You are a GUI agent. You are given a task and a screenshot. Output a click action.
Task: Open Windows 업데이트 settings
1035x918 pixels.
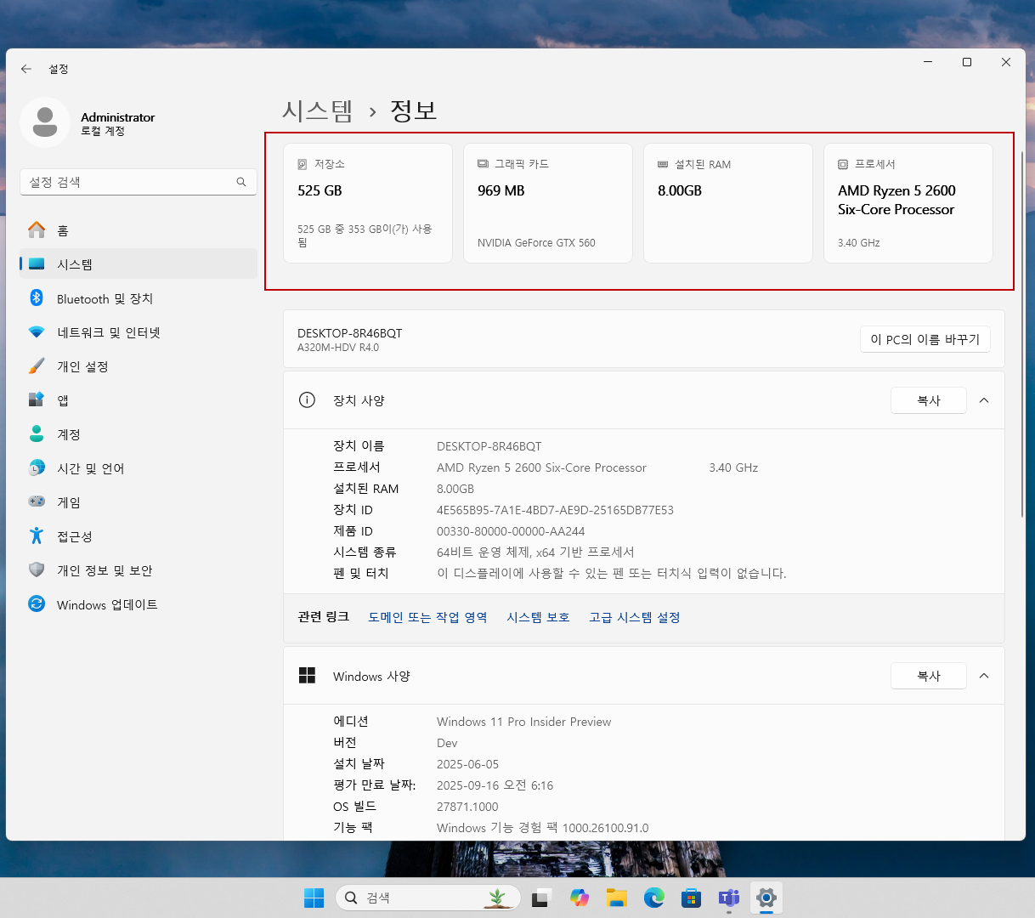point(139,604)
